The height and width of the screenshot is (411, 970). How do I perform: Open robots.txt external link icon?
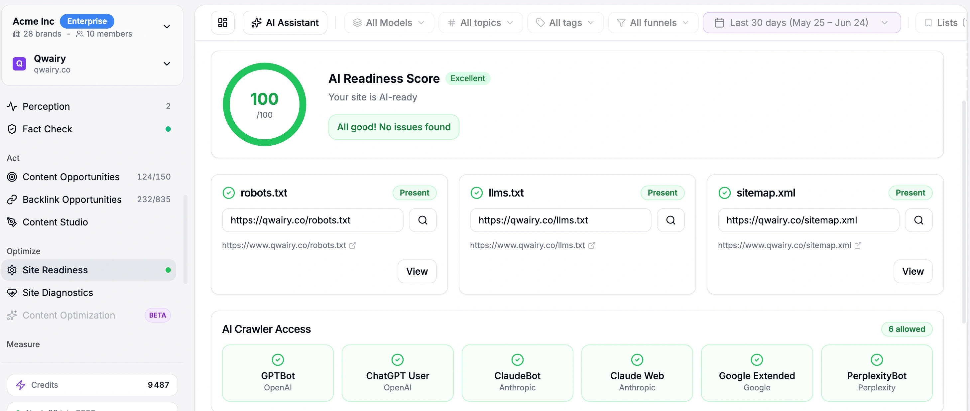(352, 245)
